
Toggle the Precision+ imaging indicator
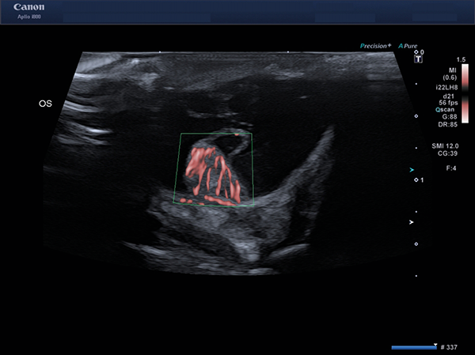pos(375,46)
